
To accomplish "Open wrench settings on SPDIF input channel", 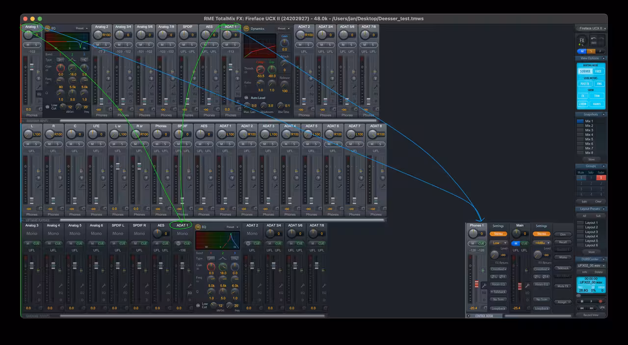I will click(x=195, y=87).
